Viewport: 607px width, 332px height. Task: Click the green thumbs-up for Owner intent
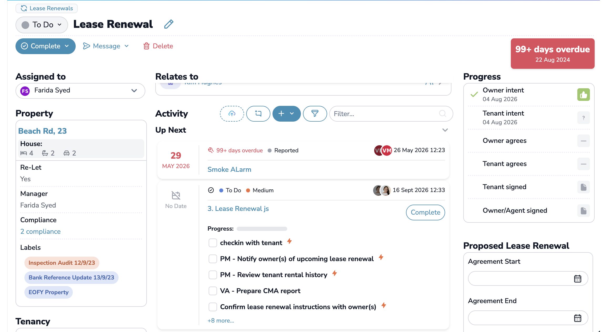click(x=583, y=95)
